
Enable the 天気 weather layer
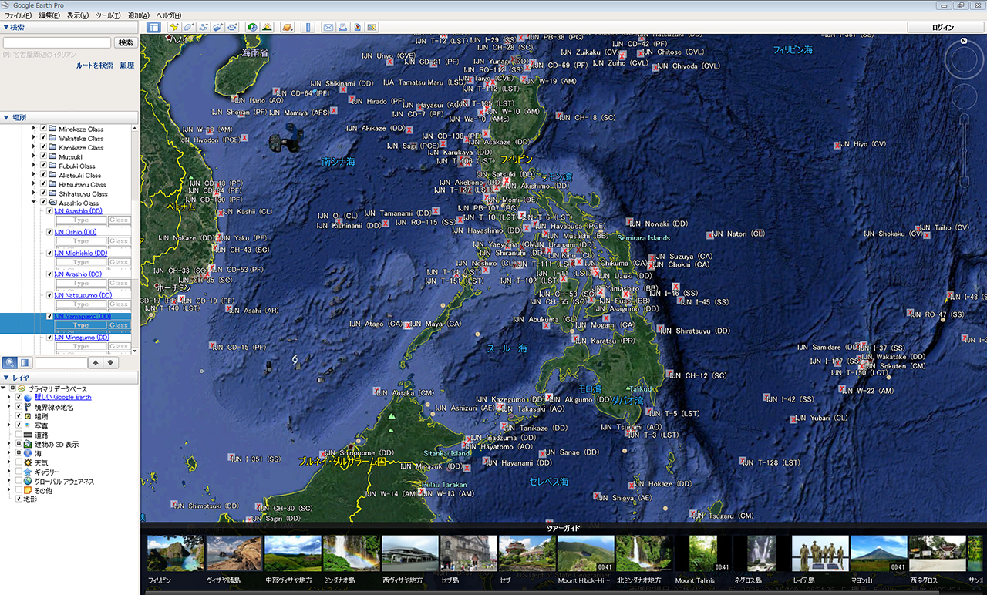point(19,462)
